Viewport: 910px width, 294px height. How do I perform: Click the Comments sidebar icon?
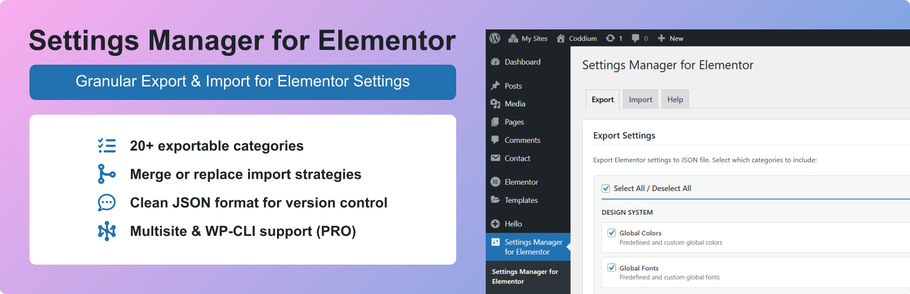(495, 140)
